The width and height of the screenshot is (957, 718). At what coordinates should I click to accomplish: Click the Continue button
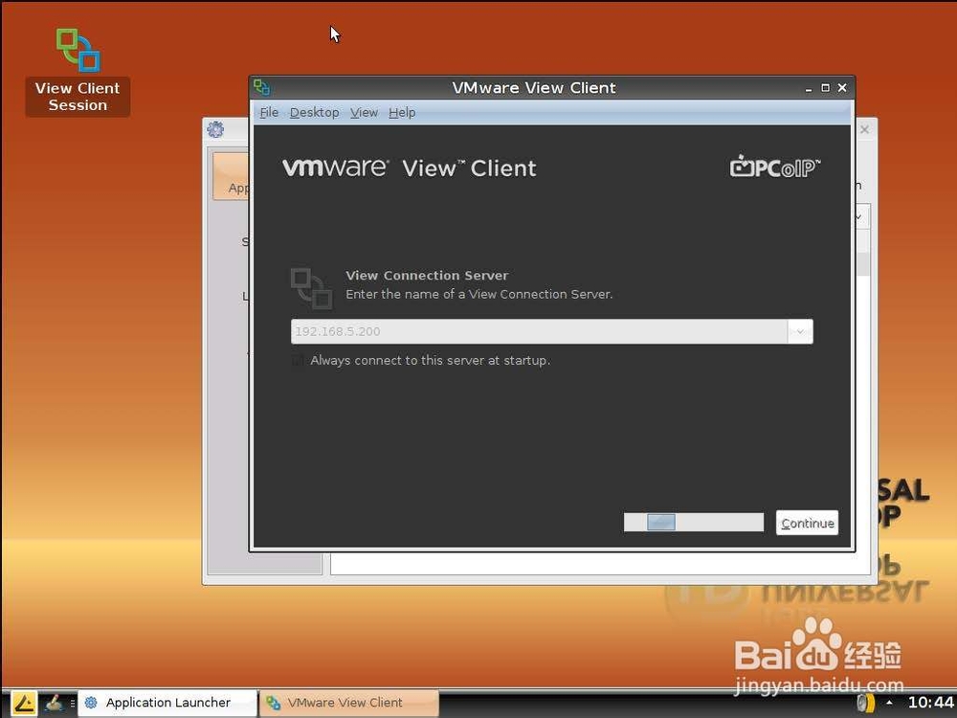pyautogui.click(x=807, y=524)
